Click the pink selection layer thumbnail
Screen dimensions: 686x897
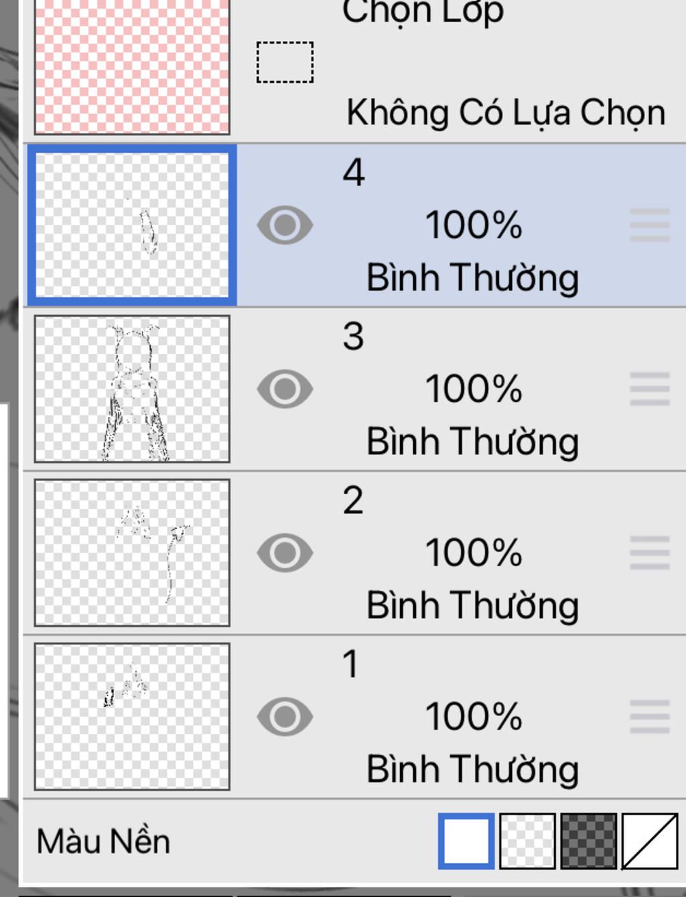(x=132, y=66)
